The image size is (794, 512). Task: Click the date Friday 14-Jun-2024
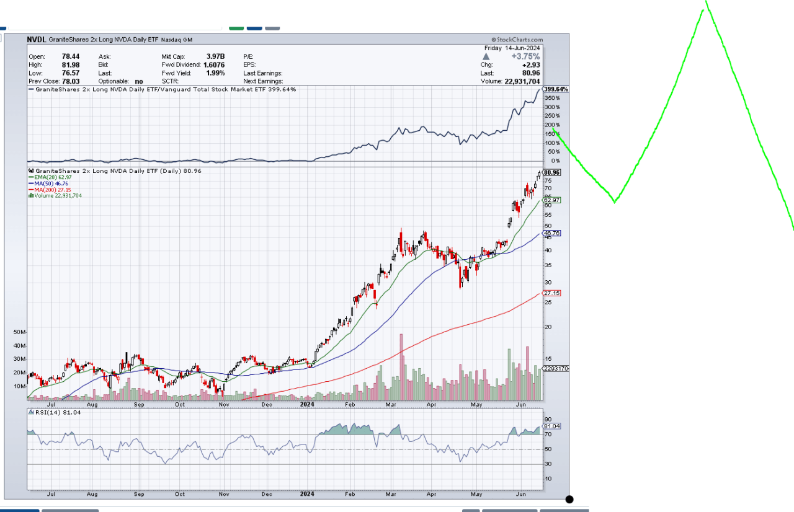[512, 48]
